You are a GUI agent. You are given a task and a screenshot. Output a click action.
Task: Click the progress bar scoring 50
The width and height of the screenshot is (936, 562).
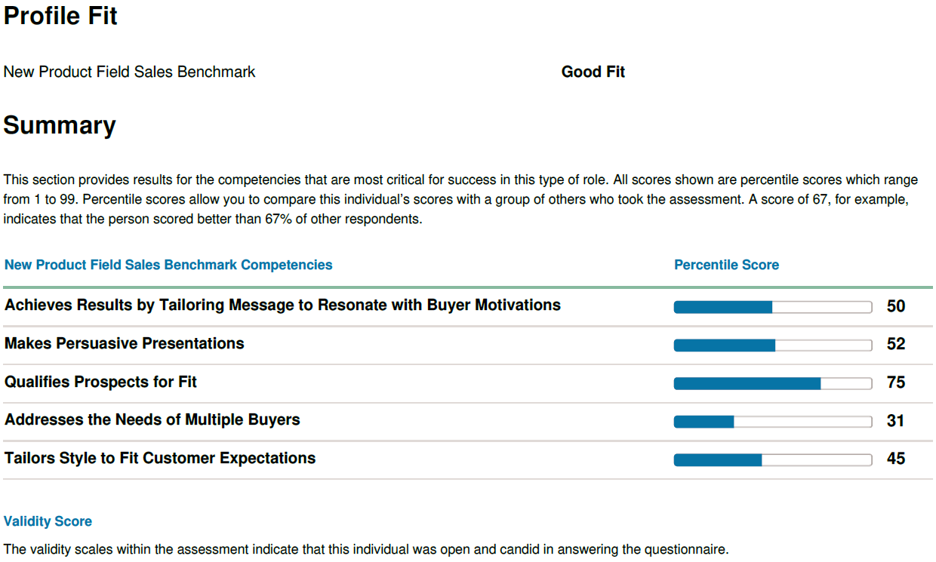point(773,307)
